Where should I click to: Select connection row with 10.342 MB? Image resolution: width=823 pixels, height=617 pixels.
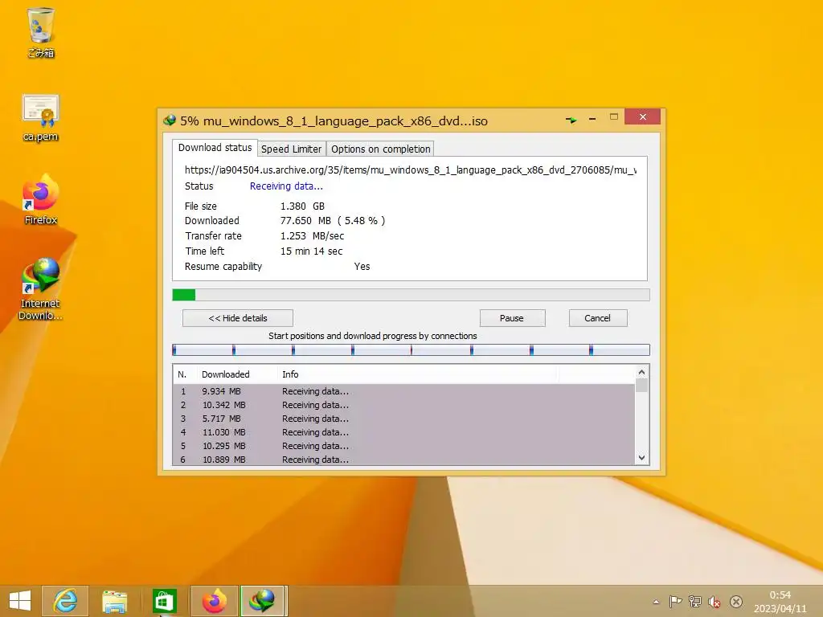coord(403,405)
